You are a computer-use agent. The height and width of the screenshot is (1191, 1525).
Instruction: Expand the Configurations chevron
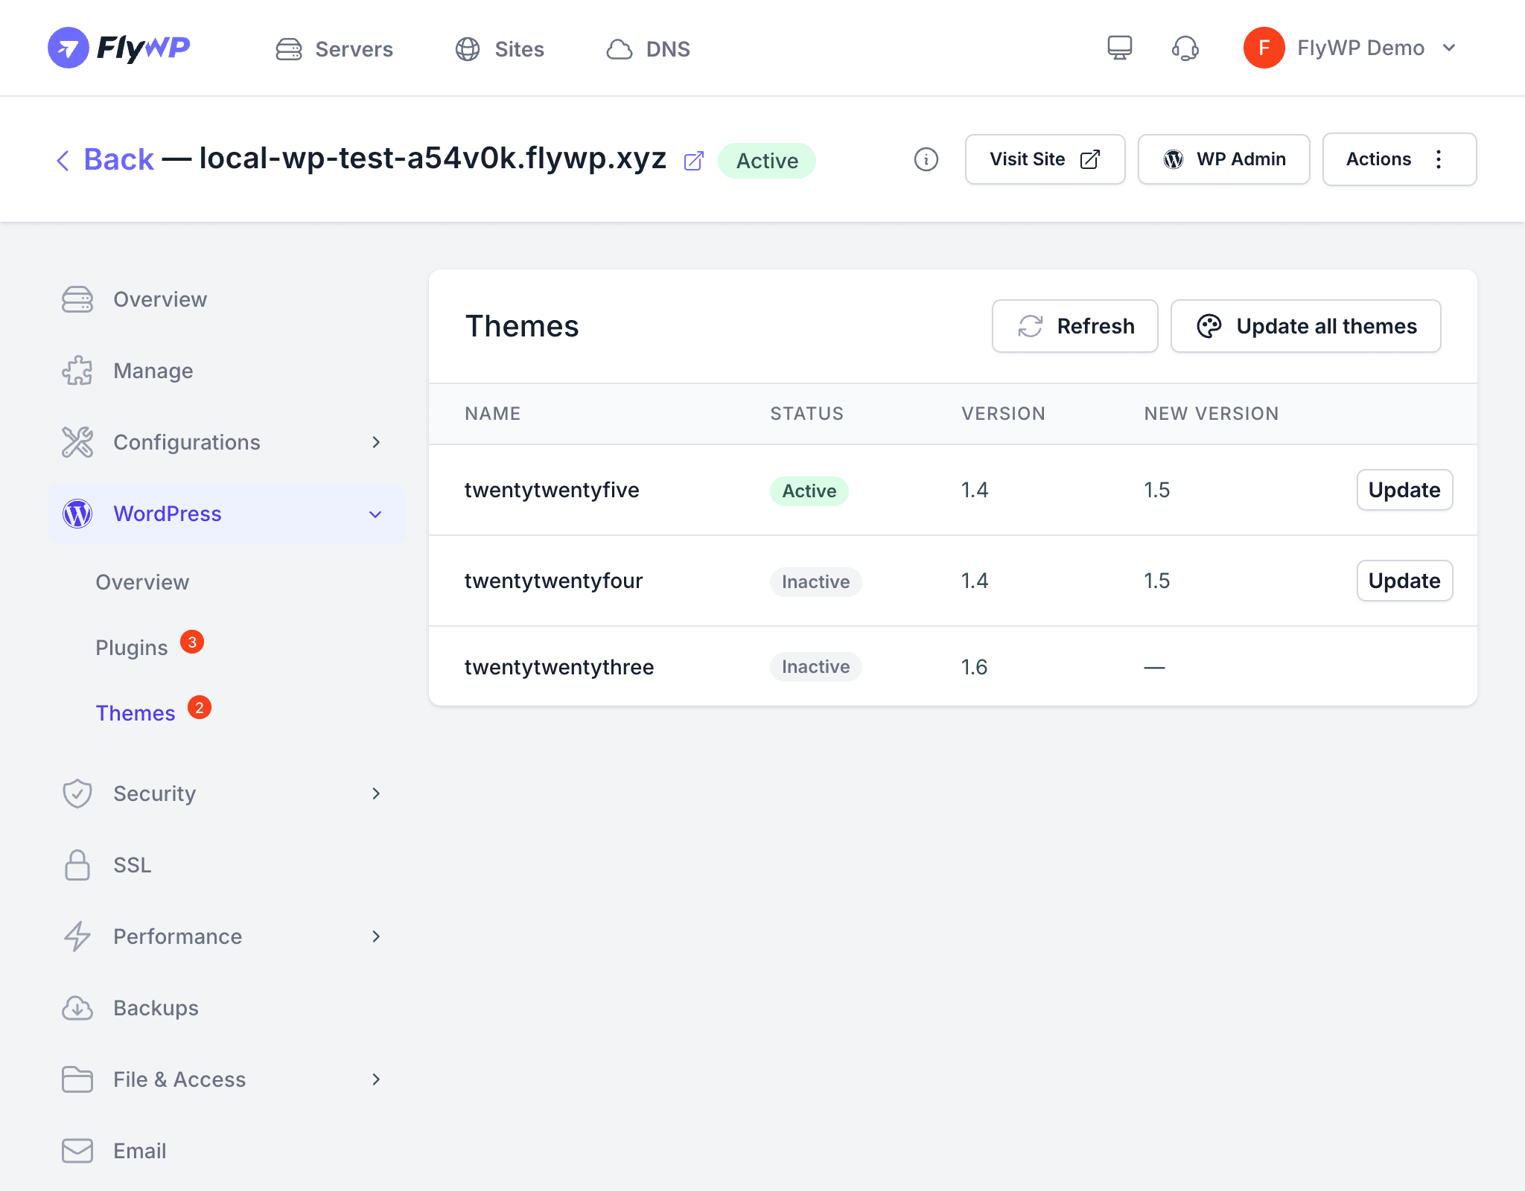pos(376,442)
